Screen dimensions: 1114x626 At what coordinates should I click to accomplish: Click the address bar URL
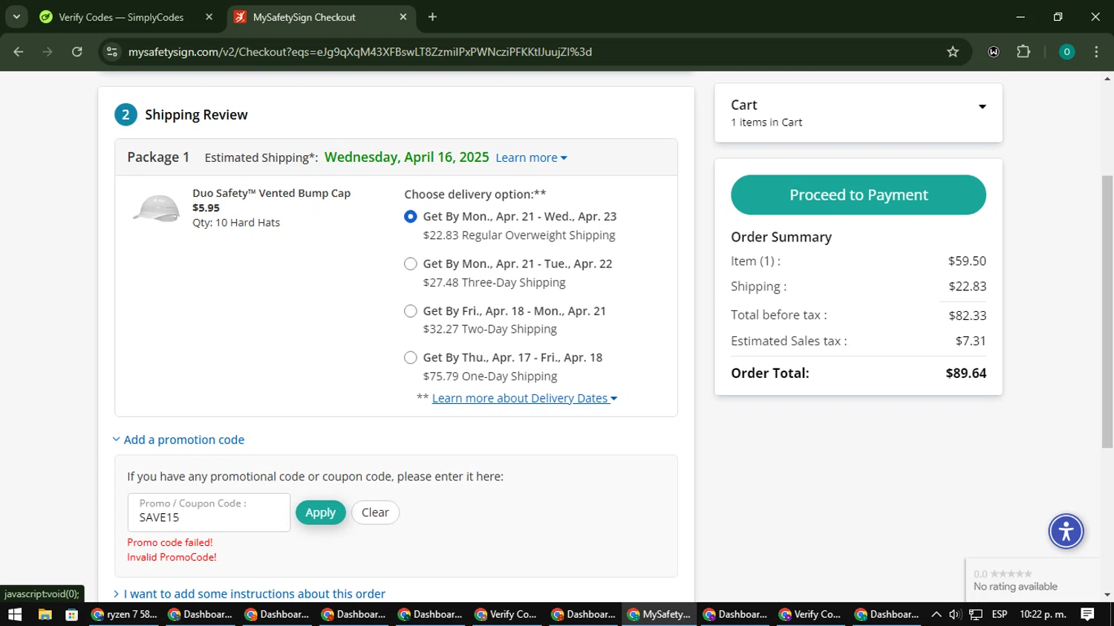pyautogui.click(x=360, y=52)
